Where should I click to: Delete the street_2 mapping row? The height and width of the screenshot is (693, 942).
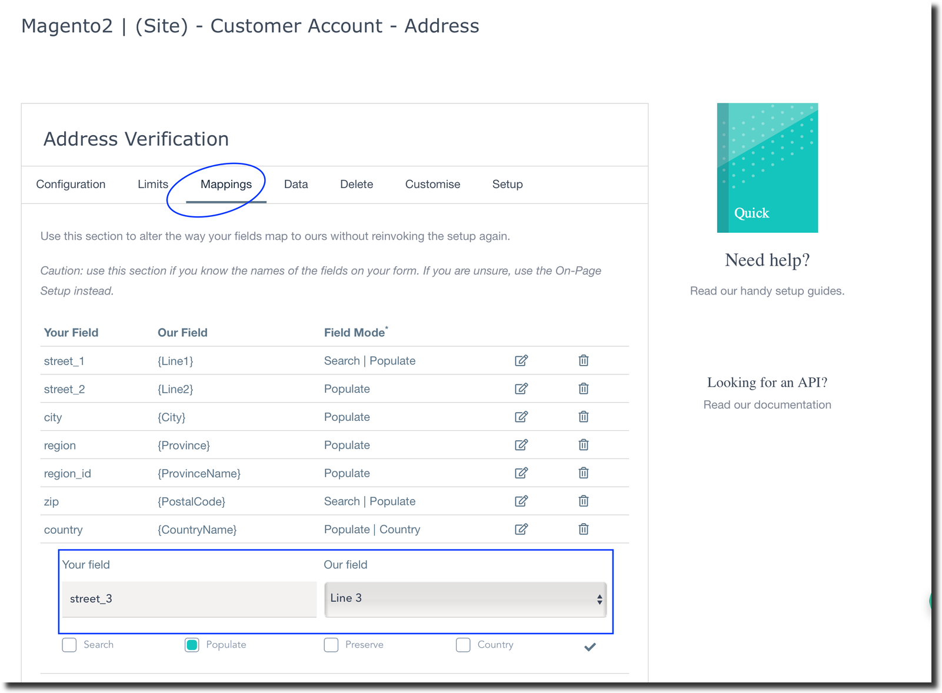pos(583,389)
